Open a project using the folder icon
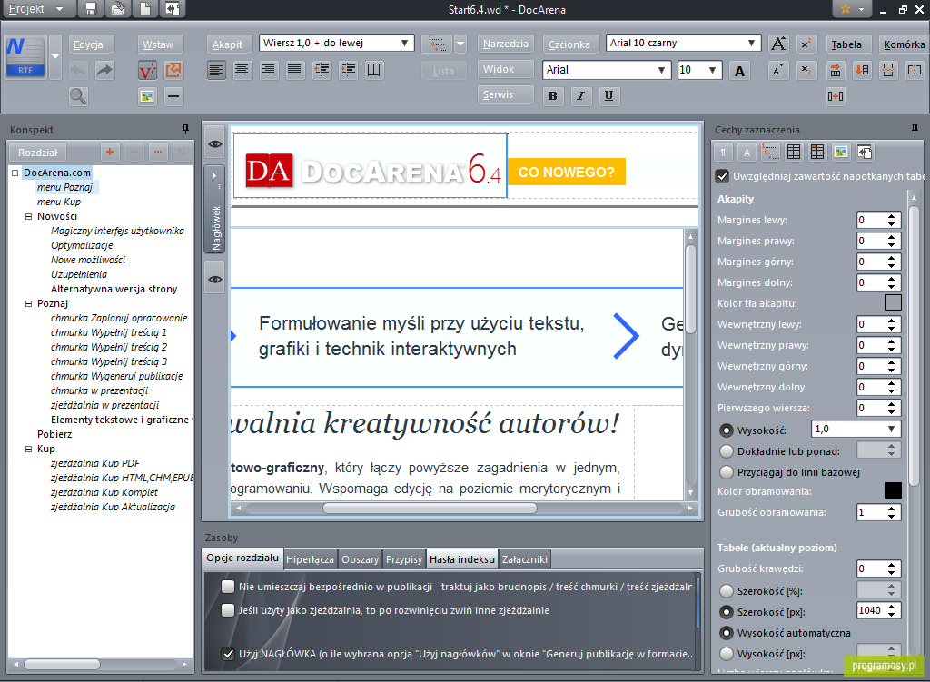The width and height of the screenshot is (930, 682). click(118, 9)
